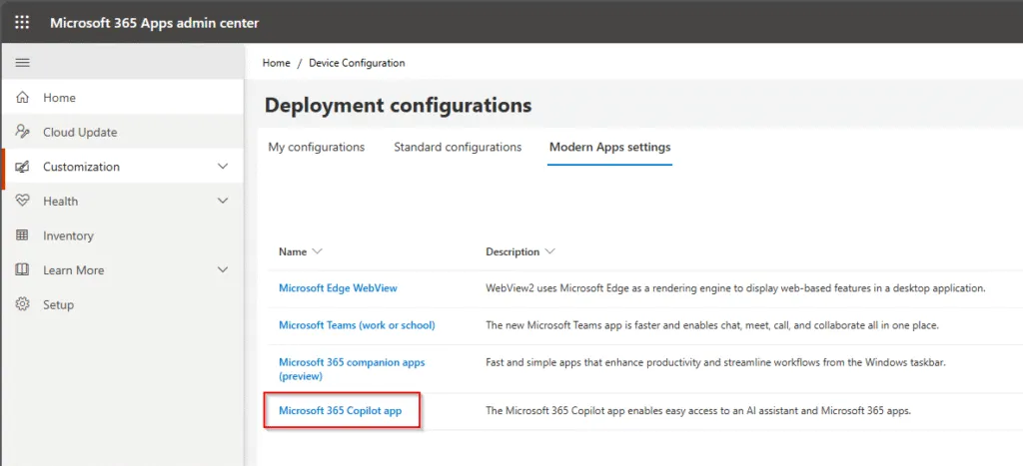Click the Home breadcrumb link
Image resolution: width=1023 pixels, height=466 pixels.
click(276, 63)
